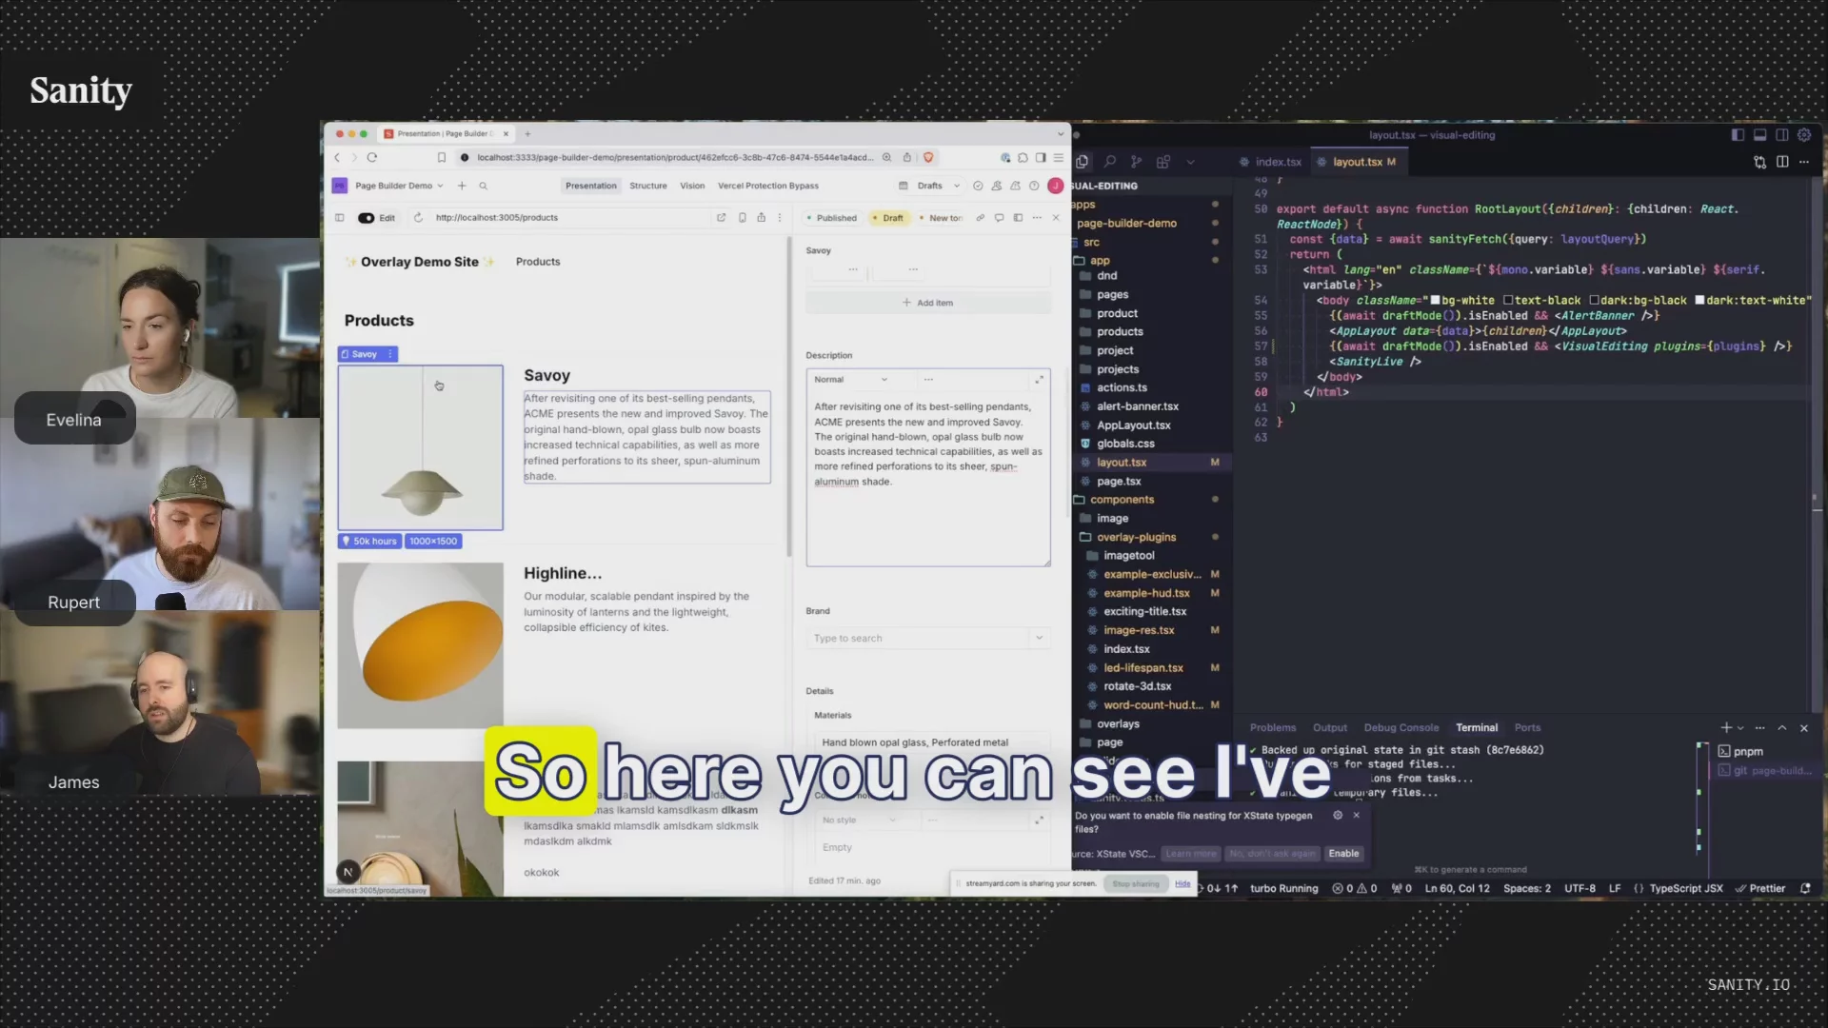Viewport: 1828px width, 1028px height.
Task: Open the Savoy overlay label menu
Action: [390, 354]
